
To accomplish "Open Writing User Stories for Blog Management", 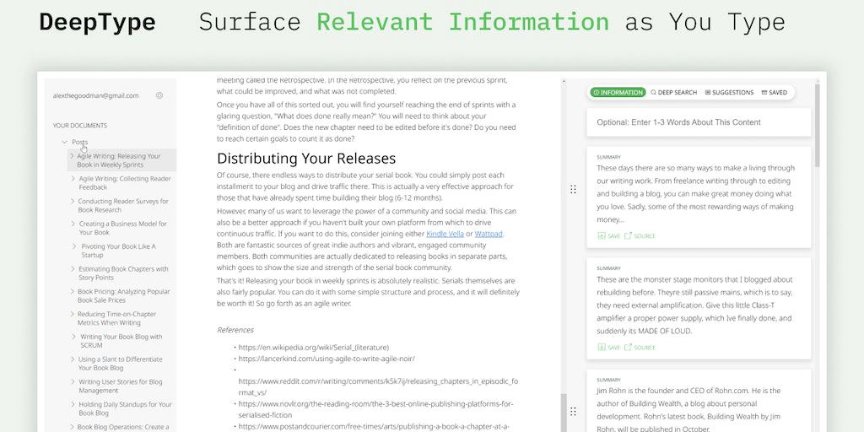I will 120,386.
